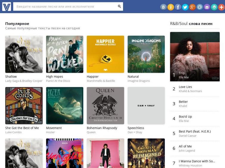Open Hozier Movement cover
This screenshot has height=168, width=225.
(x=65, y=105)
